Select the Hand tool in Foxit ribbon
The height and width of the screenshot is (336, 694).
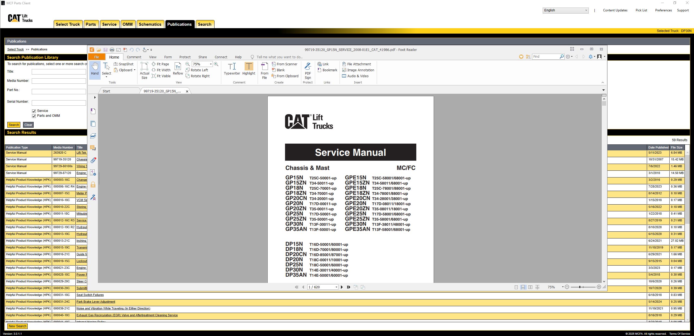pos(95,70)
